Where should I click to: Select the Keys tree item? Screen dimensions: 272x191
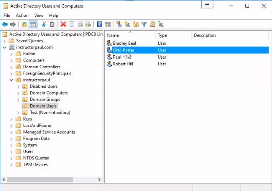(x=27, y=119)
